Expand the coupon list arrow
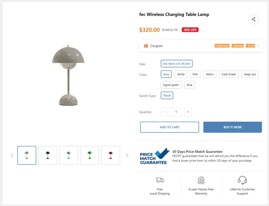Image resolution: width=269 pixels, height=206 pixels. (x=258, y=46)
